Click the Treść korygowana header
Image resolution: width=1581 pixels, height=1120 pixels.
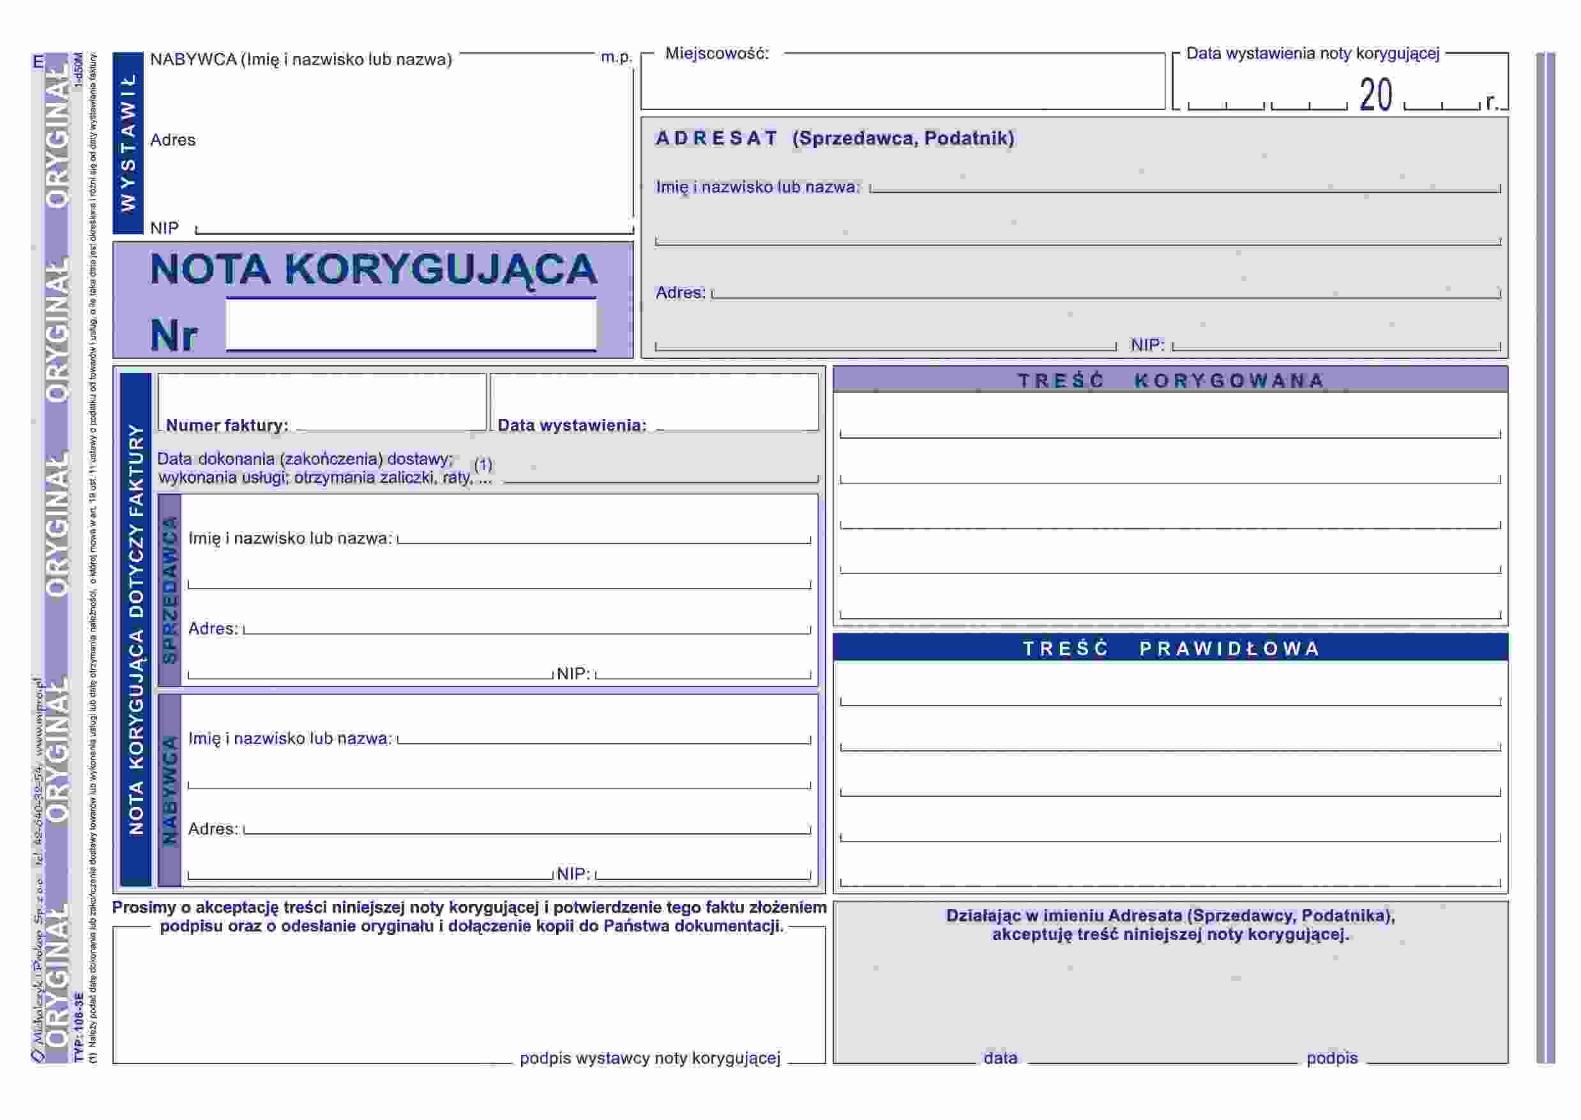tap(1170, 380)
